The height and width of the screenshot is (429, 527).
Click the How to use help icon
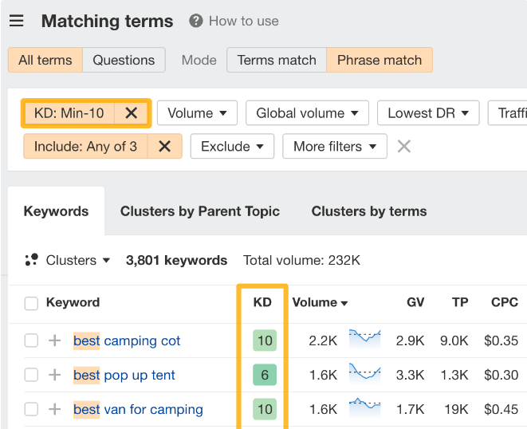point(196,22)
